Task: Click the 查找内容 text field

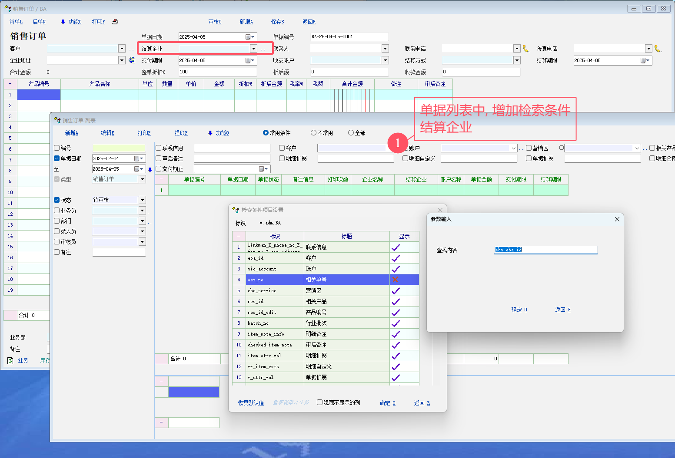Action: coord(546,250)
